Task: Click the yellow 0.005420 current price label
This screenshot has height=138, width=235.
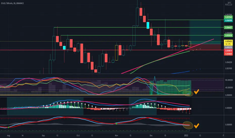Action: coord(228,43)
